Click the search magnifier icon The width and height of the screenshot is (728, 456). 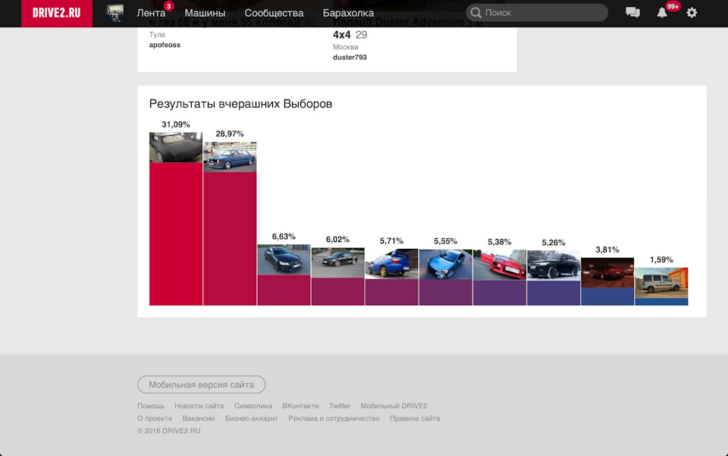pyautogui.click(x=475, y=12)
